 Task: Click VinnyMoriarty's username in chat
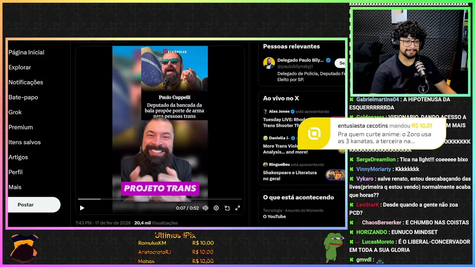coord(374,169)
